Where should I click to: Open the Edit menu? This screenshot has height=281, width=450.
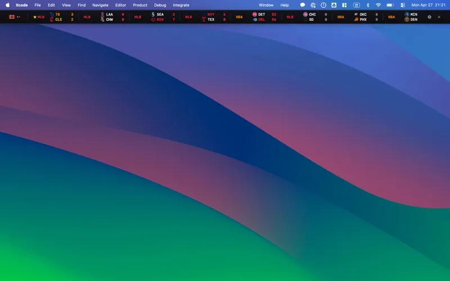click(x=51, y=5)
